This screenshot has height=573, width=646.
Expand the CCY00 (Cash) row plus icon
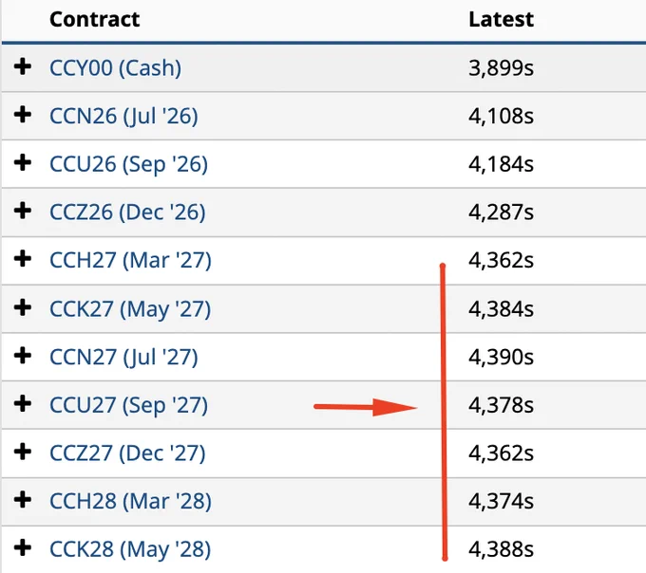[22, 66]
